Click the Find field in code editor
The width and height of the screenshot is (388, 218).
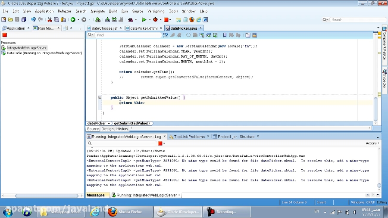point(128,35)
